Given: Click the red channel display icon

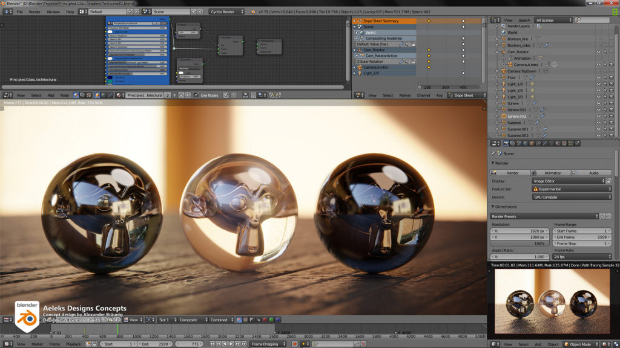Looking at the screenshot, I should (x=265, y=320).
